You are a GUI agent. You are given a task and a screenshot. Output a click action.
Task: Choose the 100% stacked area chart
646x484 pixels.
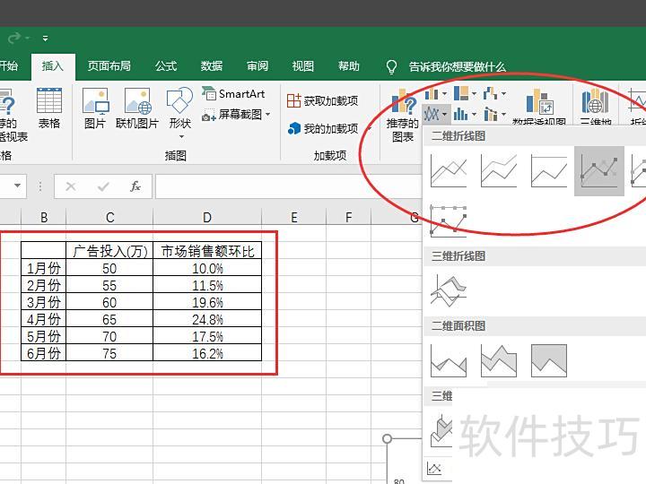pos(548,360)
